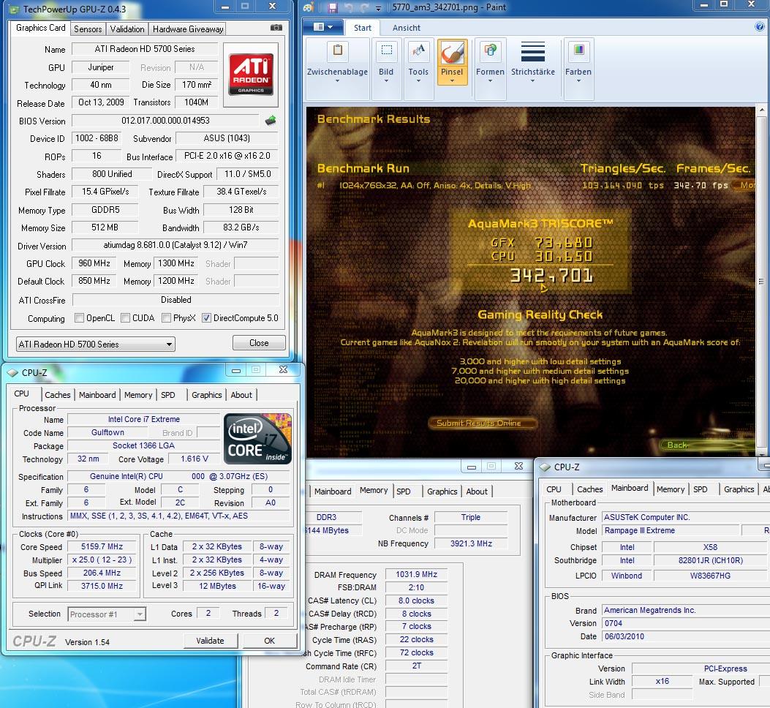
Task: Click the NB Frequency 3921.3 MHz value
Action: click(x=471, y=543)
